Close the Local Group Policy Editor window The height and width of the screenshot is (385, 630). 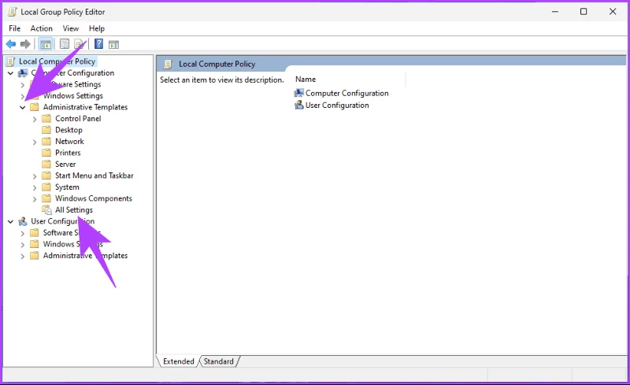[x=613, y=12]
